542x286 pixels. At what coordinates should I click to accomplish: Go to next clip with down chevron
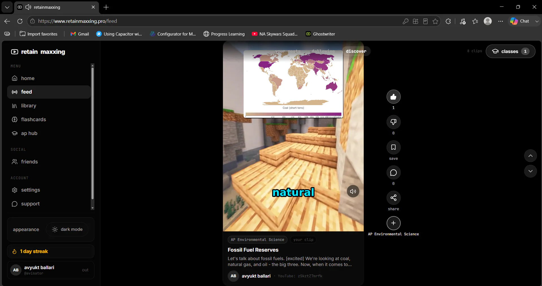530,171
